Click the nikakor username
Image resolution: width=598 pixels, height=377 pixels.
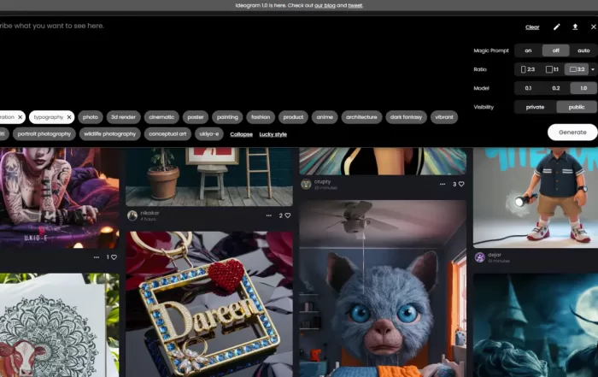coord(149,213)
